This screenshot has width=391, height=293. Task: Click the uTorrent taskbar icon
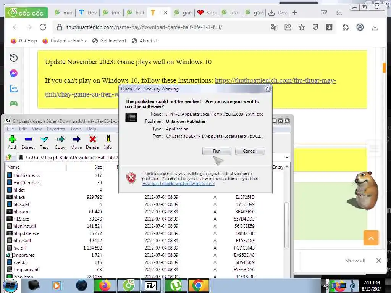tap(176, 285)
